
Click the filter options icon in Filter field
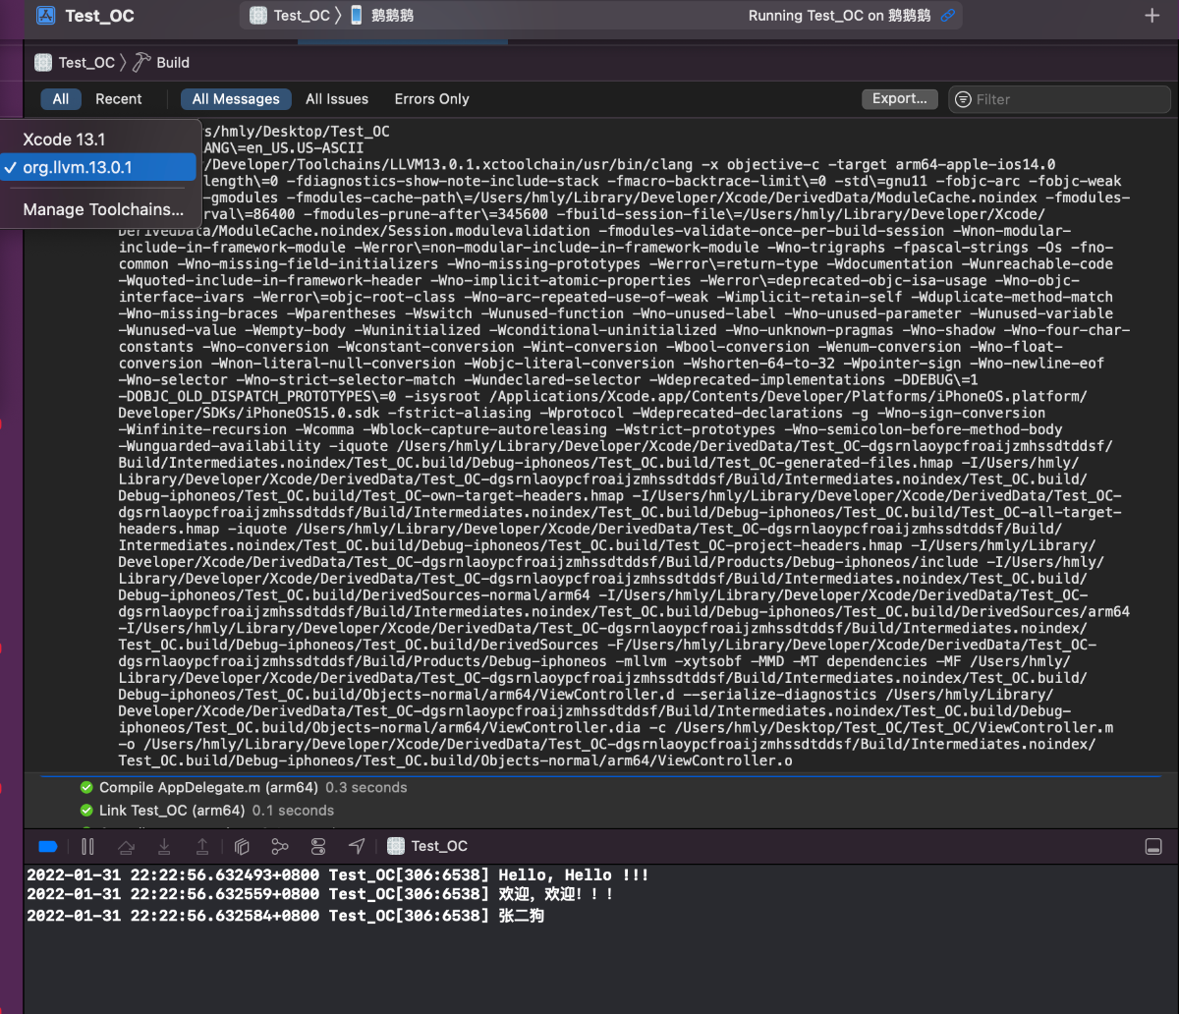point(963,99)
